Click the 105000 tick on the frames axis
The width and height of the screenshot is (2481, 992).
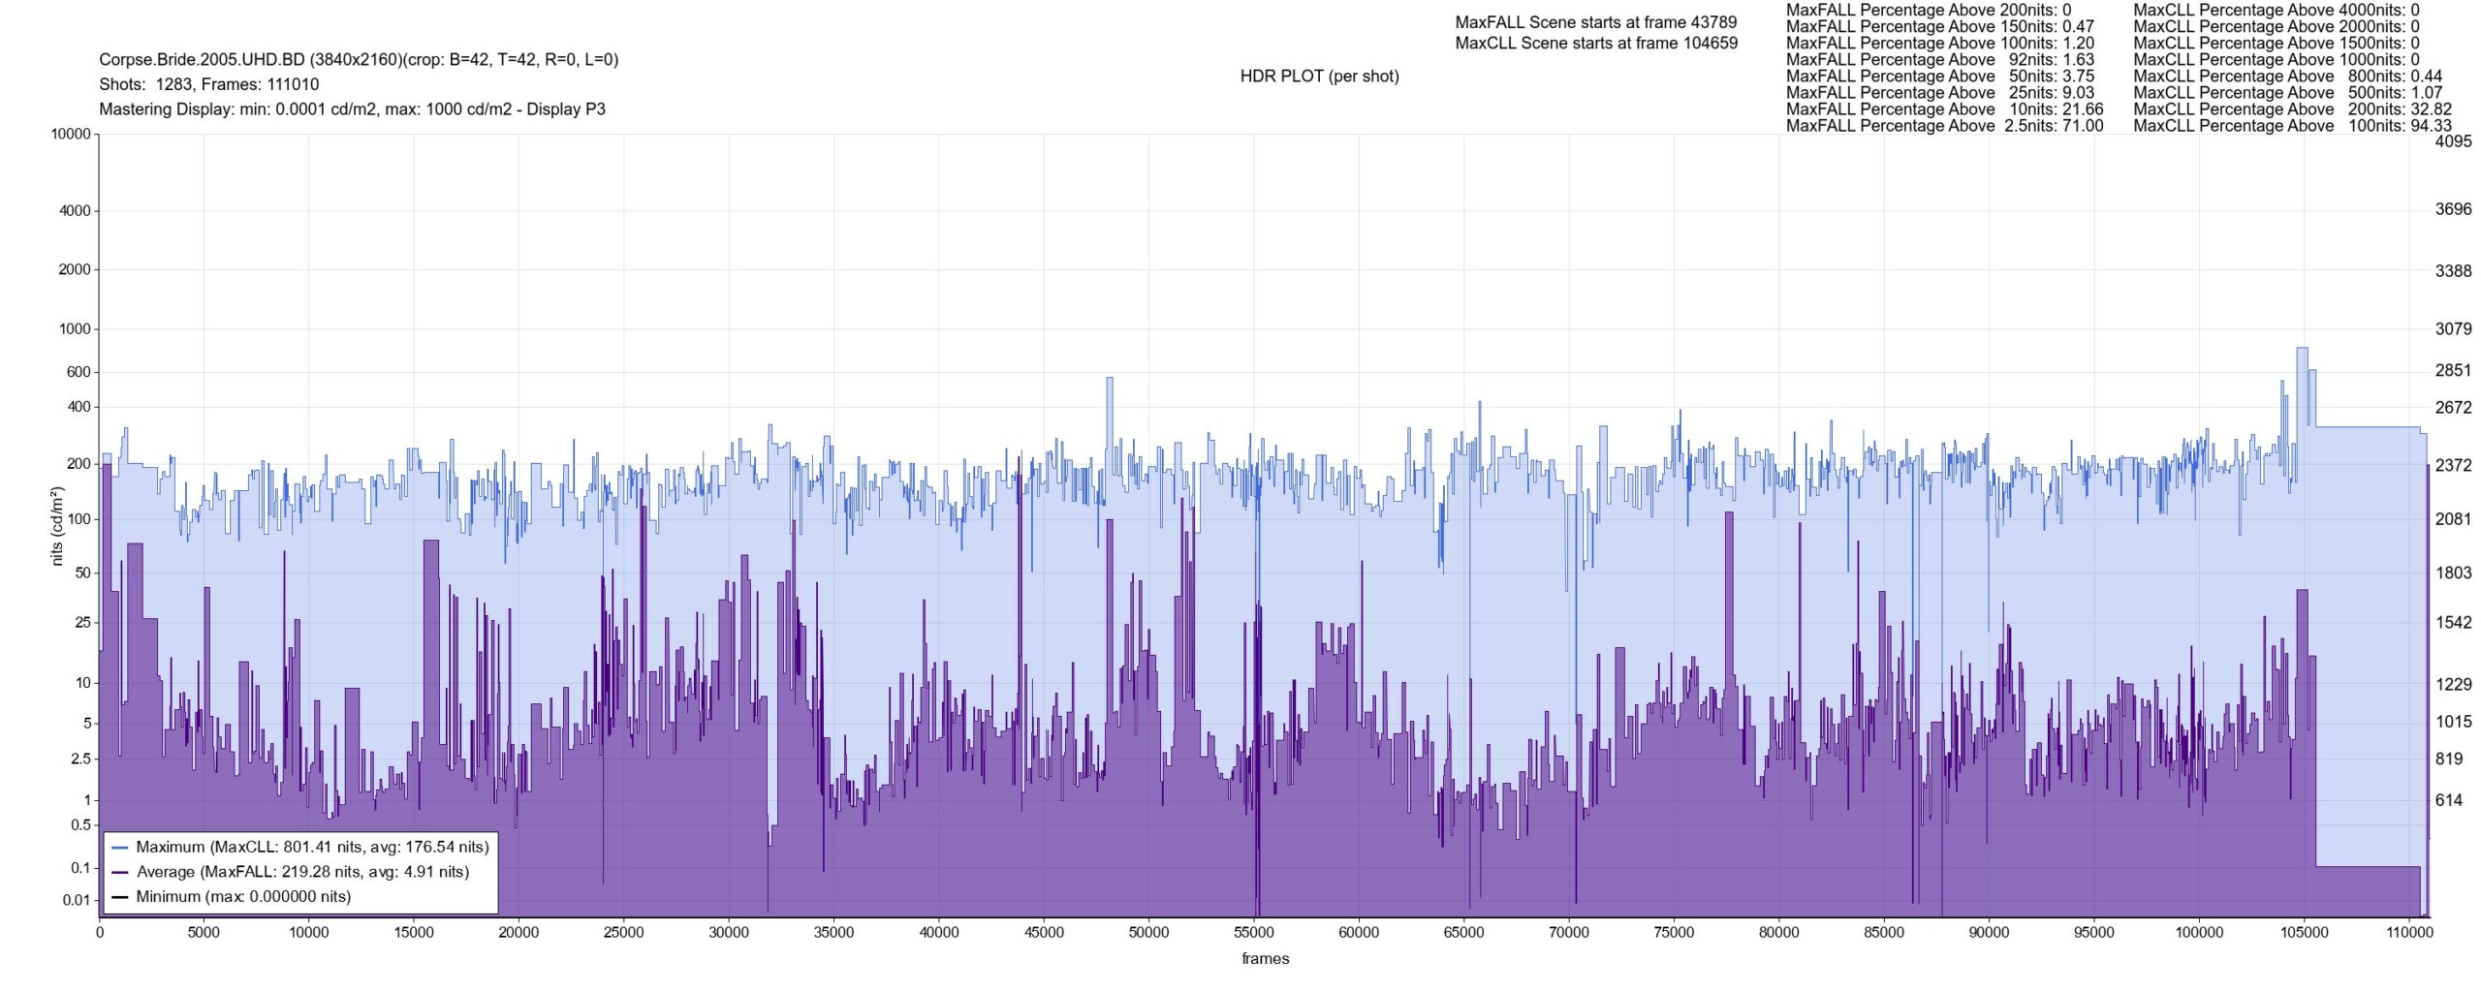(x=2304, y=933)
